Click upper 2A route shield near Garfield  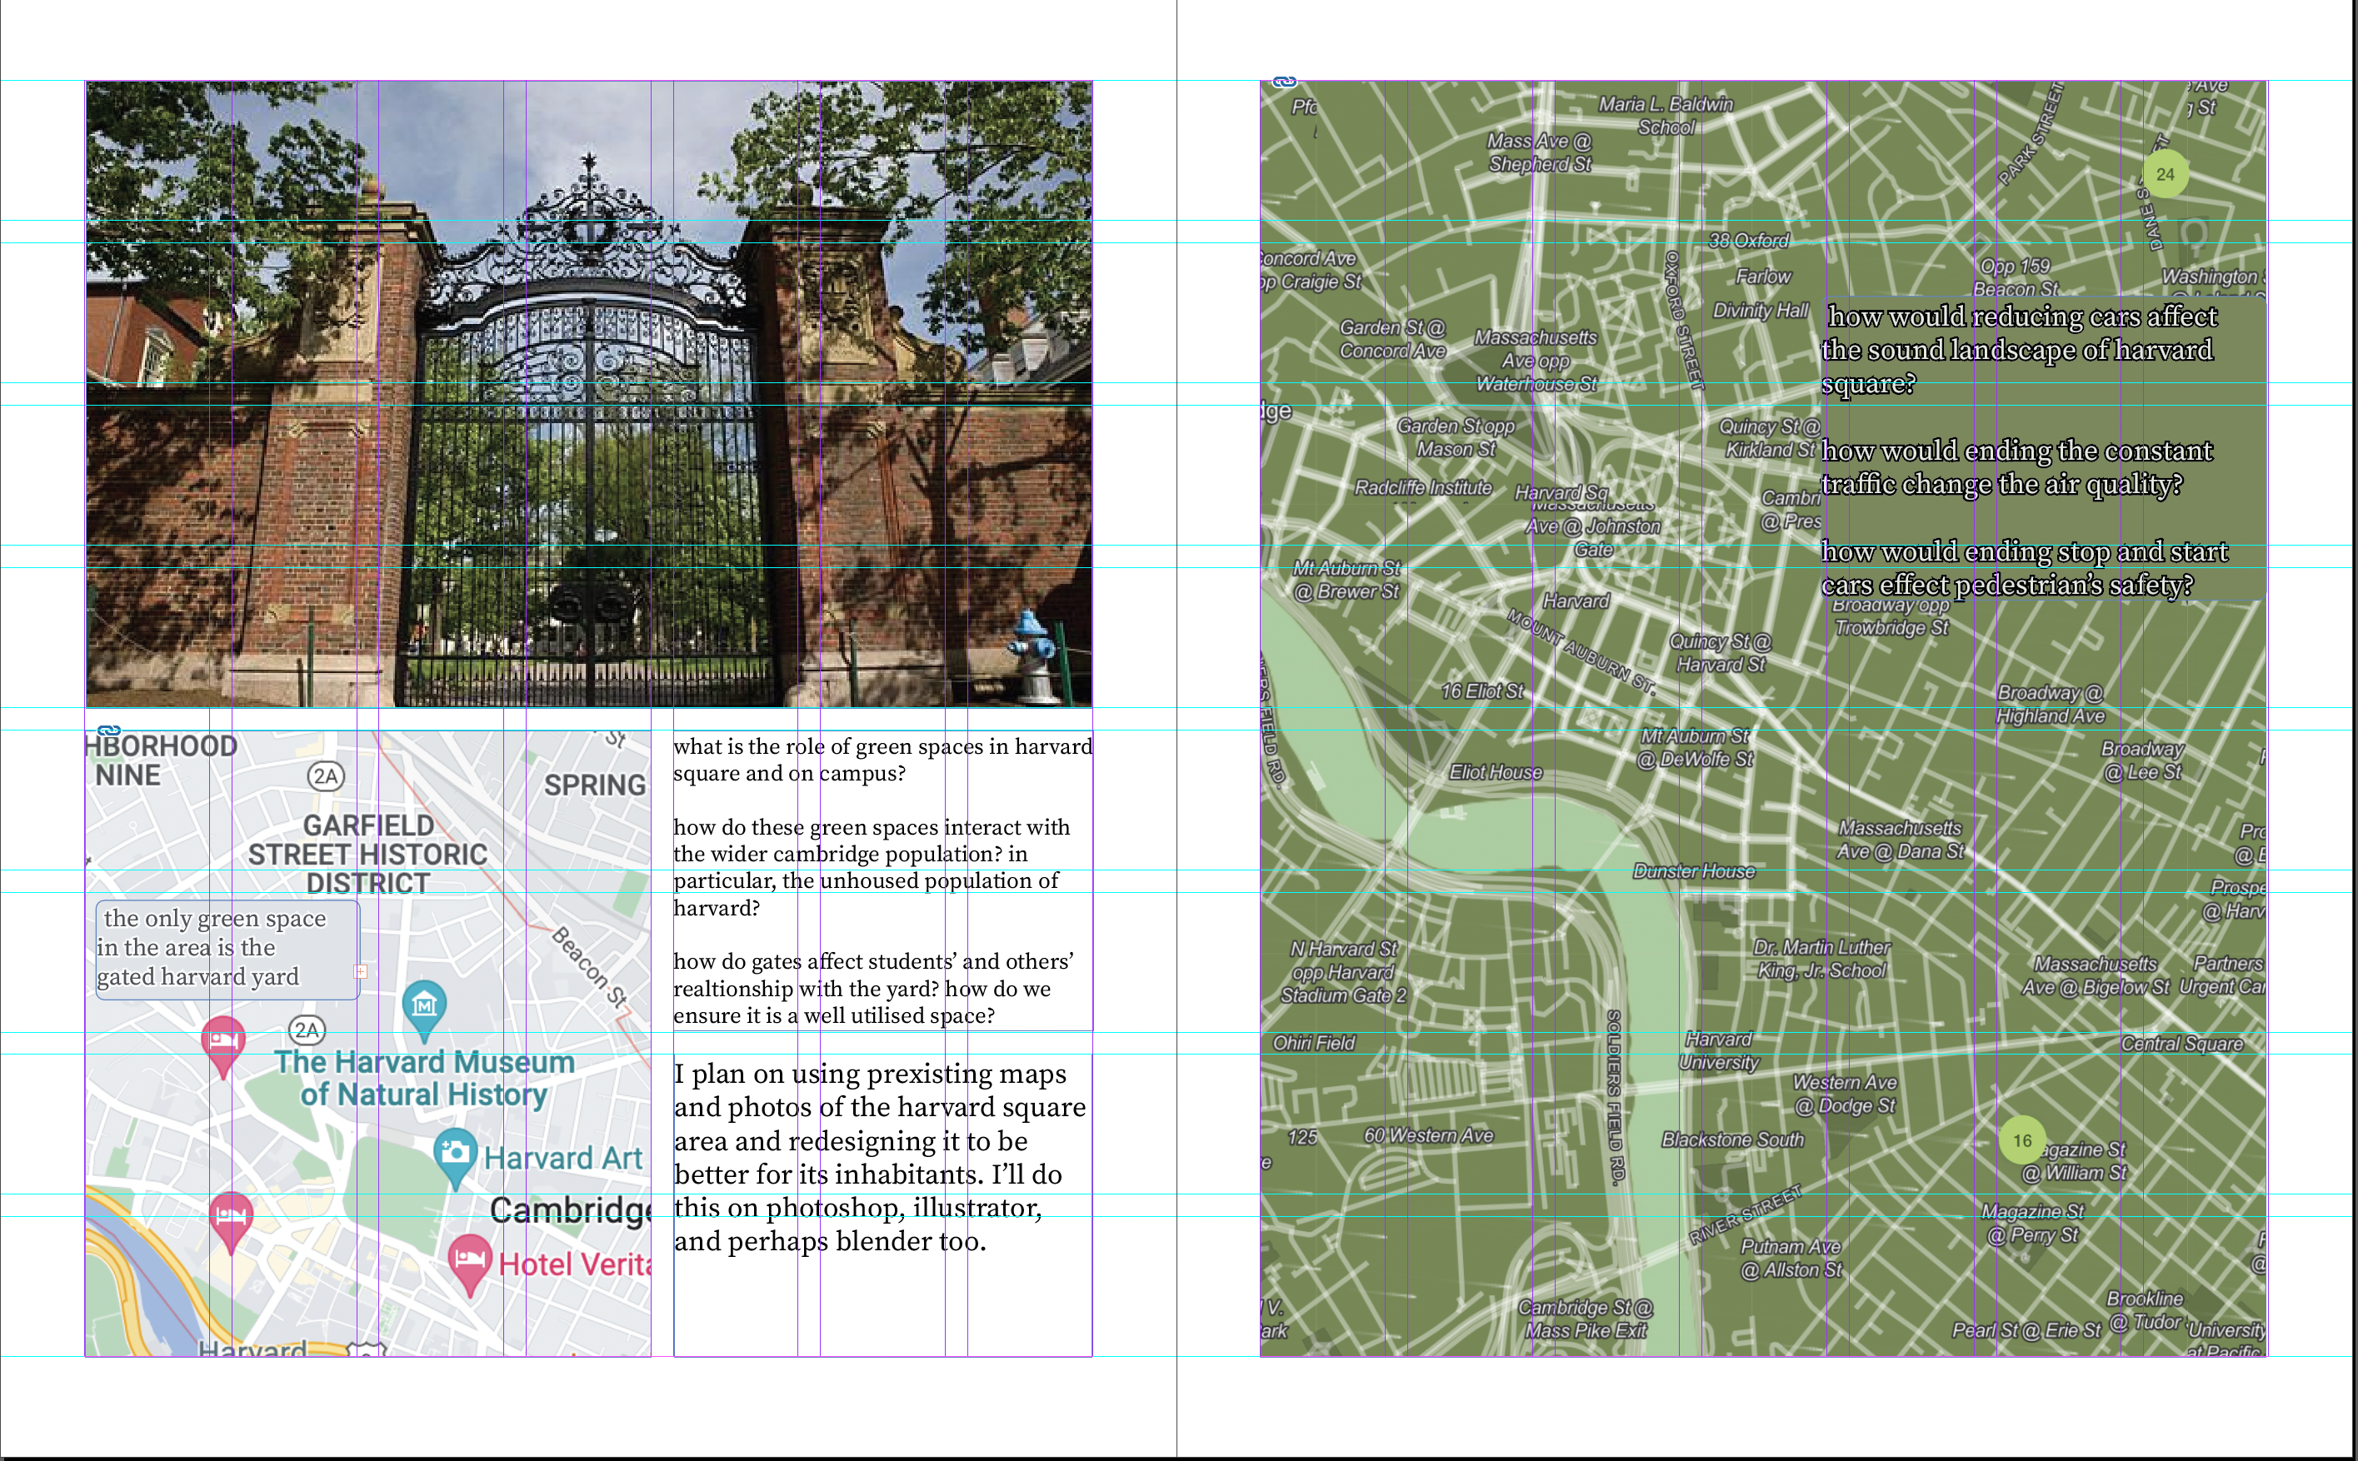(326, 776)
